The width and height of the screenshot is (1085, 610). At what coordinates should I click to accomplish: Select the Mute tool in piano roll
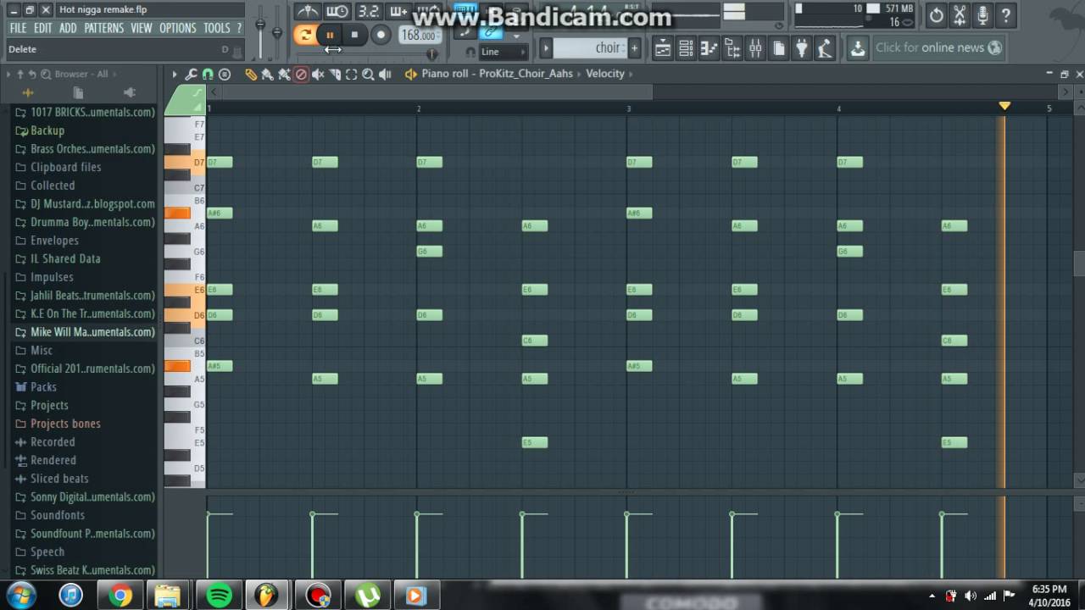(x=318, y=75)
